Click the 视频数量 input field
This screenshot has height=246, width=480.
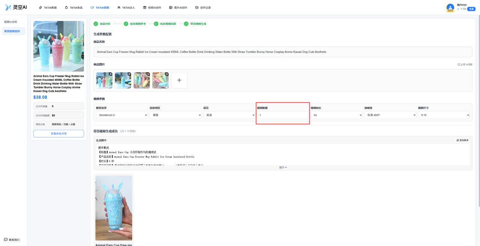coord(283,115)
